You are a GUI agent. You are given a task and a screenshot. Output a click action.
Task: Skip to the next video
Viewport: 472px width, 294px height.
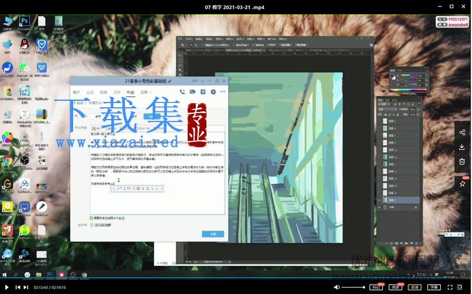(x=26, y=288)
